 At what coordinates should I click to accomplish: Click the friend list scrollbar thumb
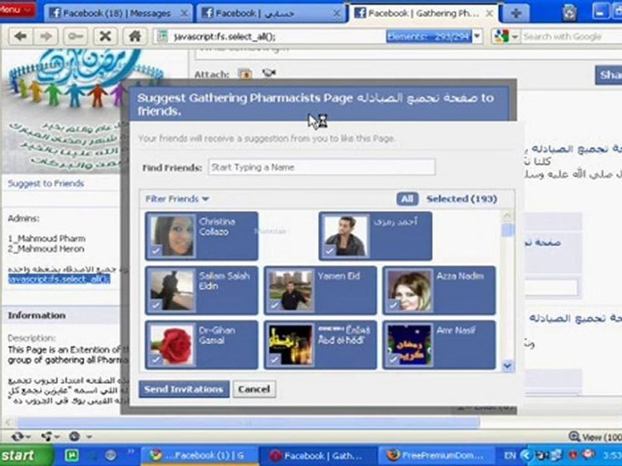(x=508, y=230)
